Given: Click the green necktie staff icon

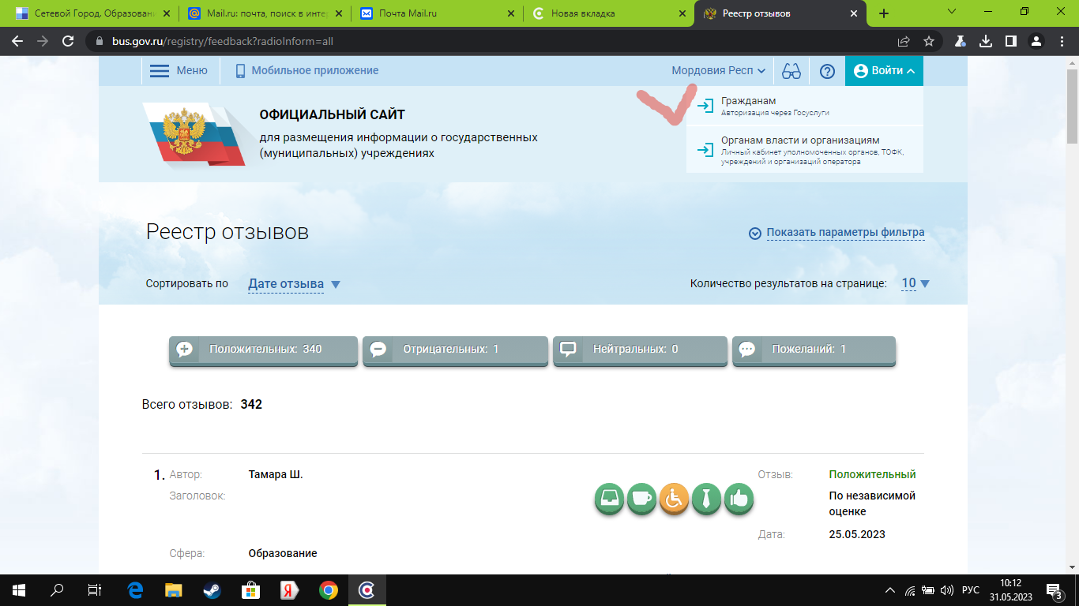Looking at the screenshot, I should pyautogui.click(x=706, y=499).
